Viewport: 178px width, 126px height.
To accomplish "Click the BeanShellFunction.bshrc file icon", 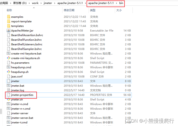I will pyautogui.click(x=8, y=40).
